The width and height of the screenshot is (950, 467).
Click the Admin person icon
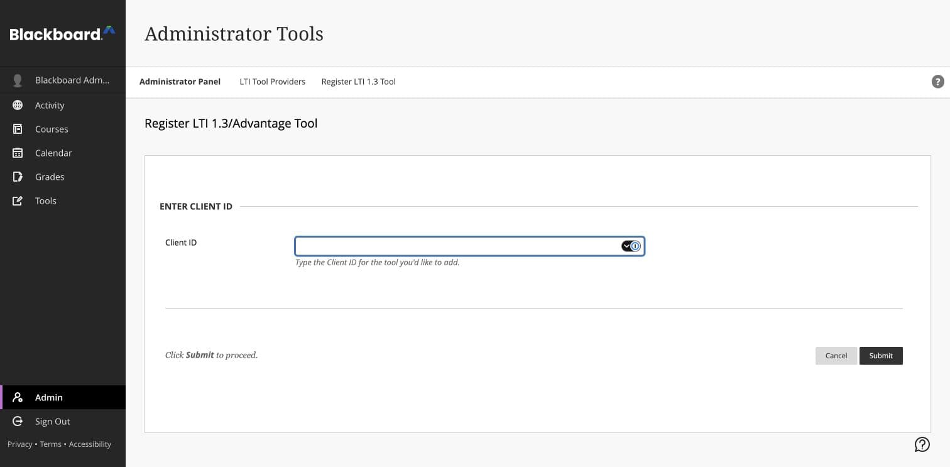[x=18, y=397]
